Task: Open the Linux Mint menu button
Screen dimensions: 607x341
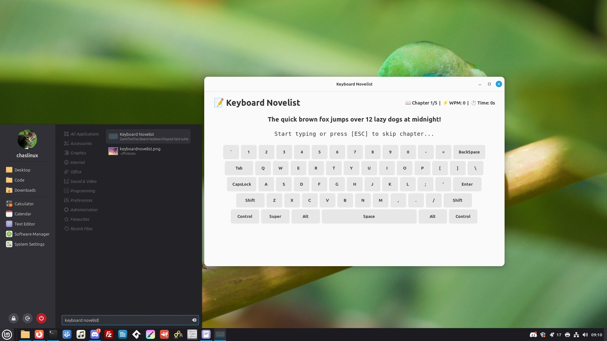Action: click(x=7, y=334)
